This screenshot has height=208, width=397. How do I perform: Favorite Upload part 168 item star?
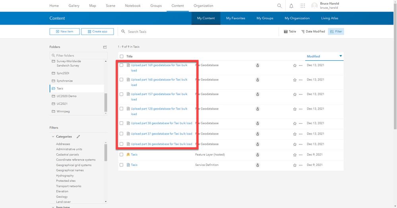point(295,80)
